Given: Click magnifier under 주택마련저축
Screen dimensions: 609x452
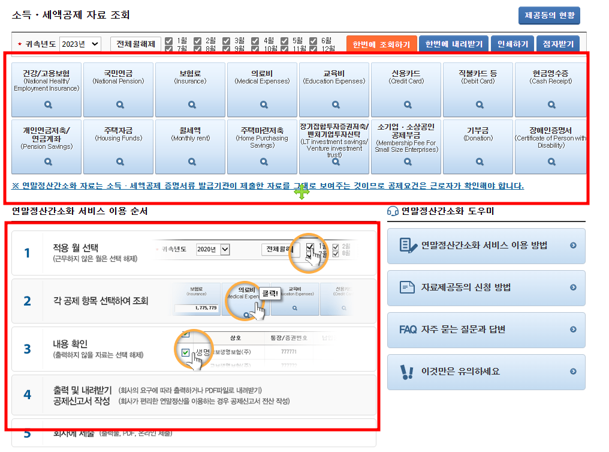Looking at the screenshot, I should pyautogui.click(x=264, y=162).
